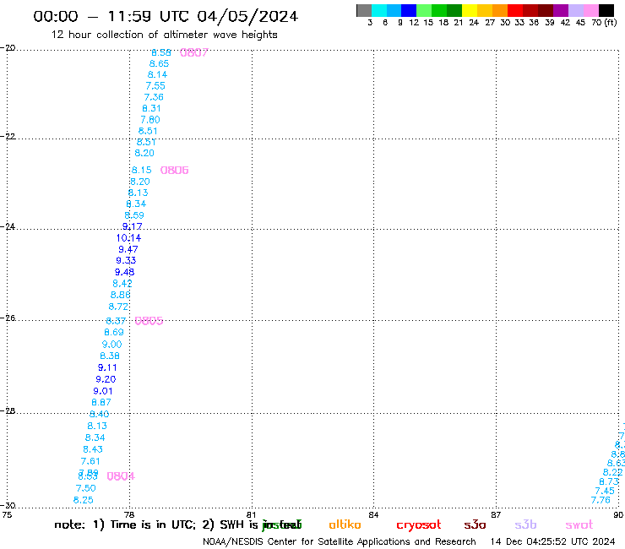Image resolution: width=625 pixels, height=549 pixels.
Task: Click the cyan swatch in the wave height legend
Action: point(379,10)
